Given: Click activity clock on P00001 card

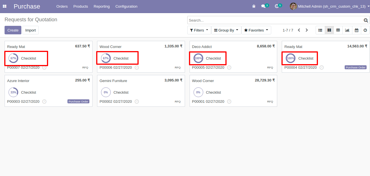Looking at the screenshot, I should point(229,102).
